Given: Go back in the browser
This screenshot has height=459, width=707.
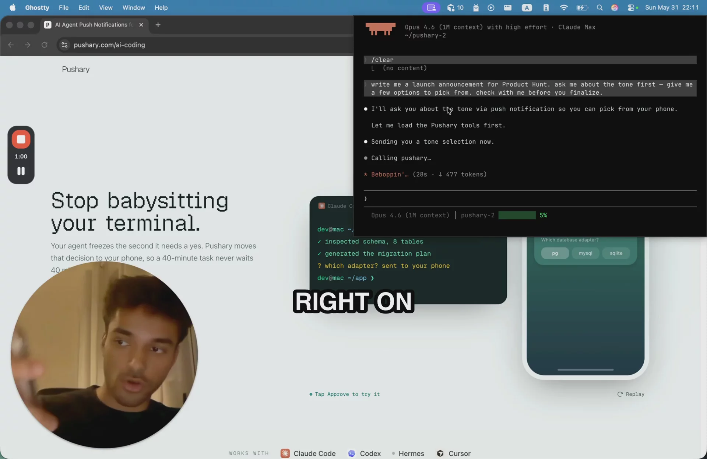Looking at the screenshot, I should [x=11, y=45].
